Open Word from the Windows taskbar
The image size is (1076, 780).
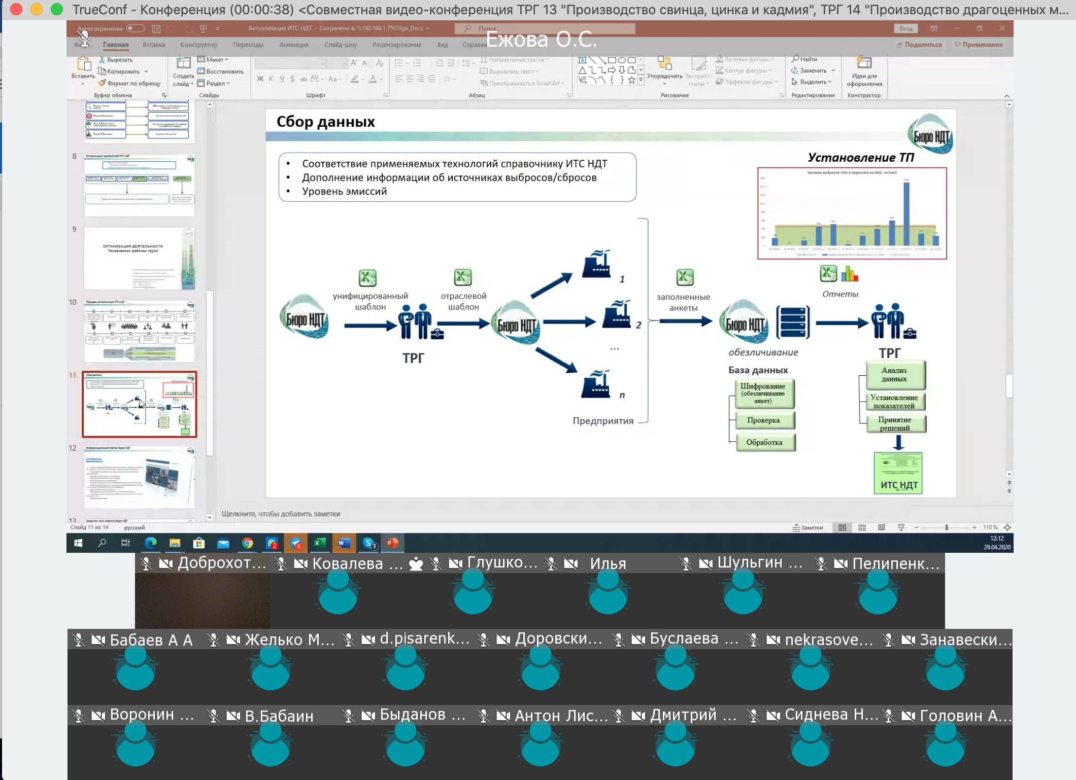pyautogui.click(x=344, y=543)
